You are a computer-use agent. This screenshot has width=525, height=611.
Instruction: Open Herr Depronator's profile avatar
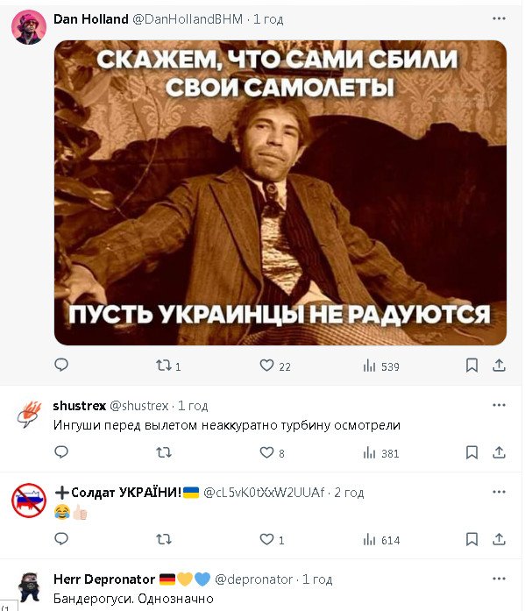click(29, 587)
